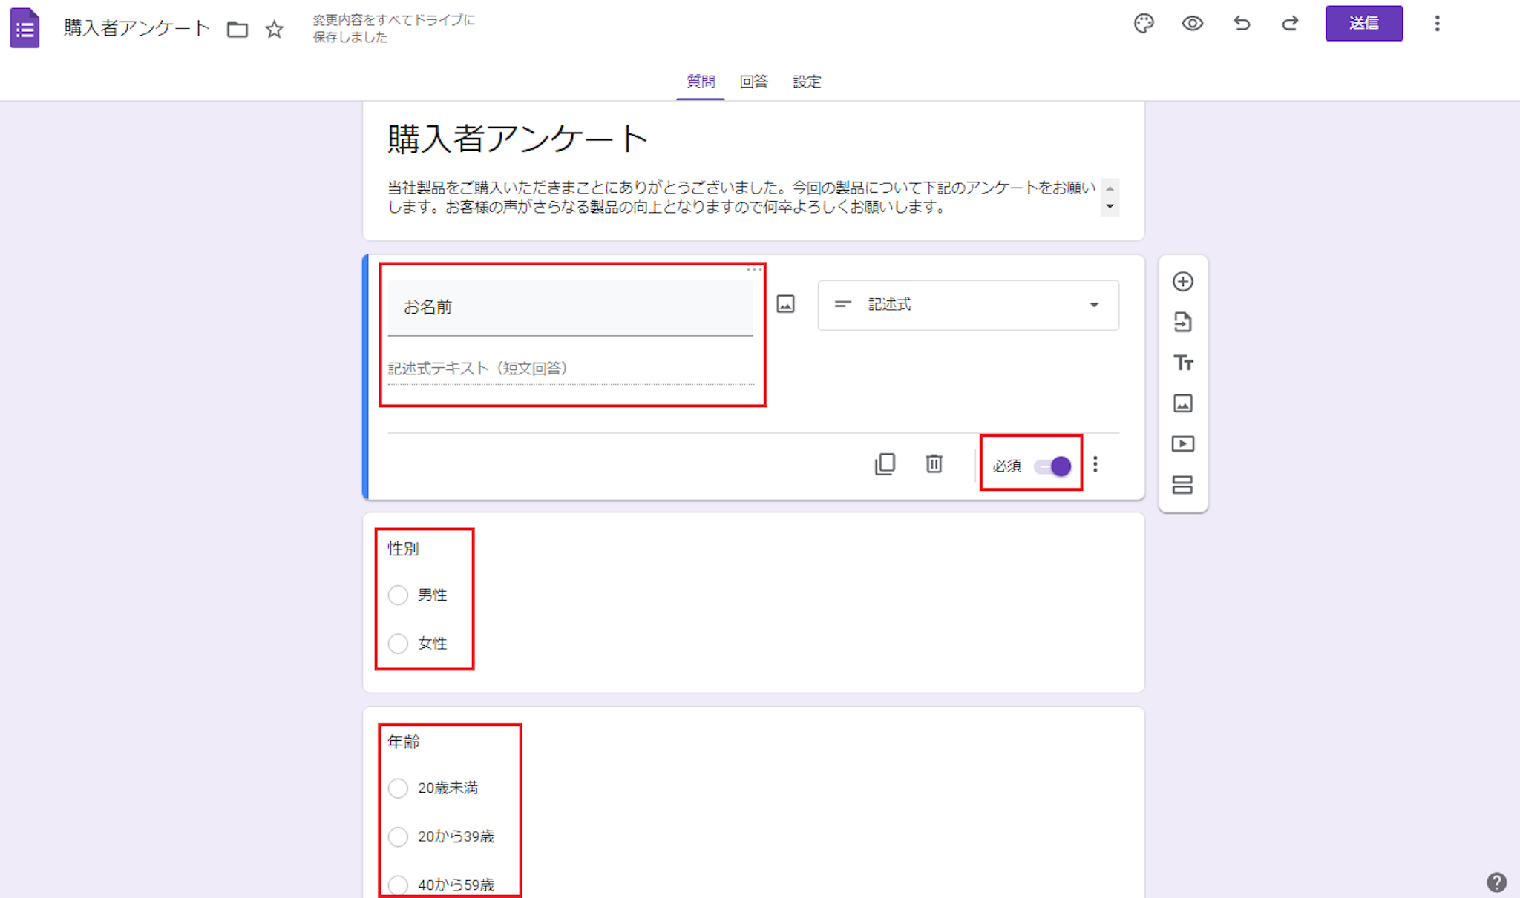Add a new question with plus icon

(1182, 282)
